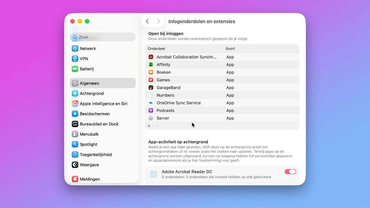370x208 pixels.
Task: Click the Acrobat Collaboration Synchronizer app icon
Action: coord(151,57)
